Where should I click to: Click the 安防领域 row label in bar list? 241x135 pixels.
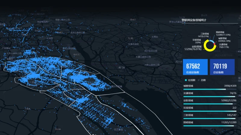[188, 100]
